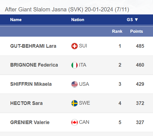Click the Canada flag icon
This screenshot has width=153, height=136.
tap(75, 122)
